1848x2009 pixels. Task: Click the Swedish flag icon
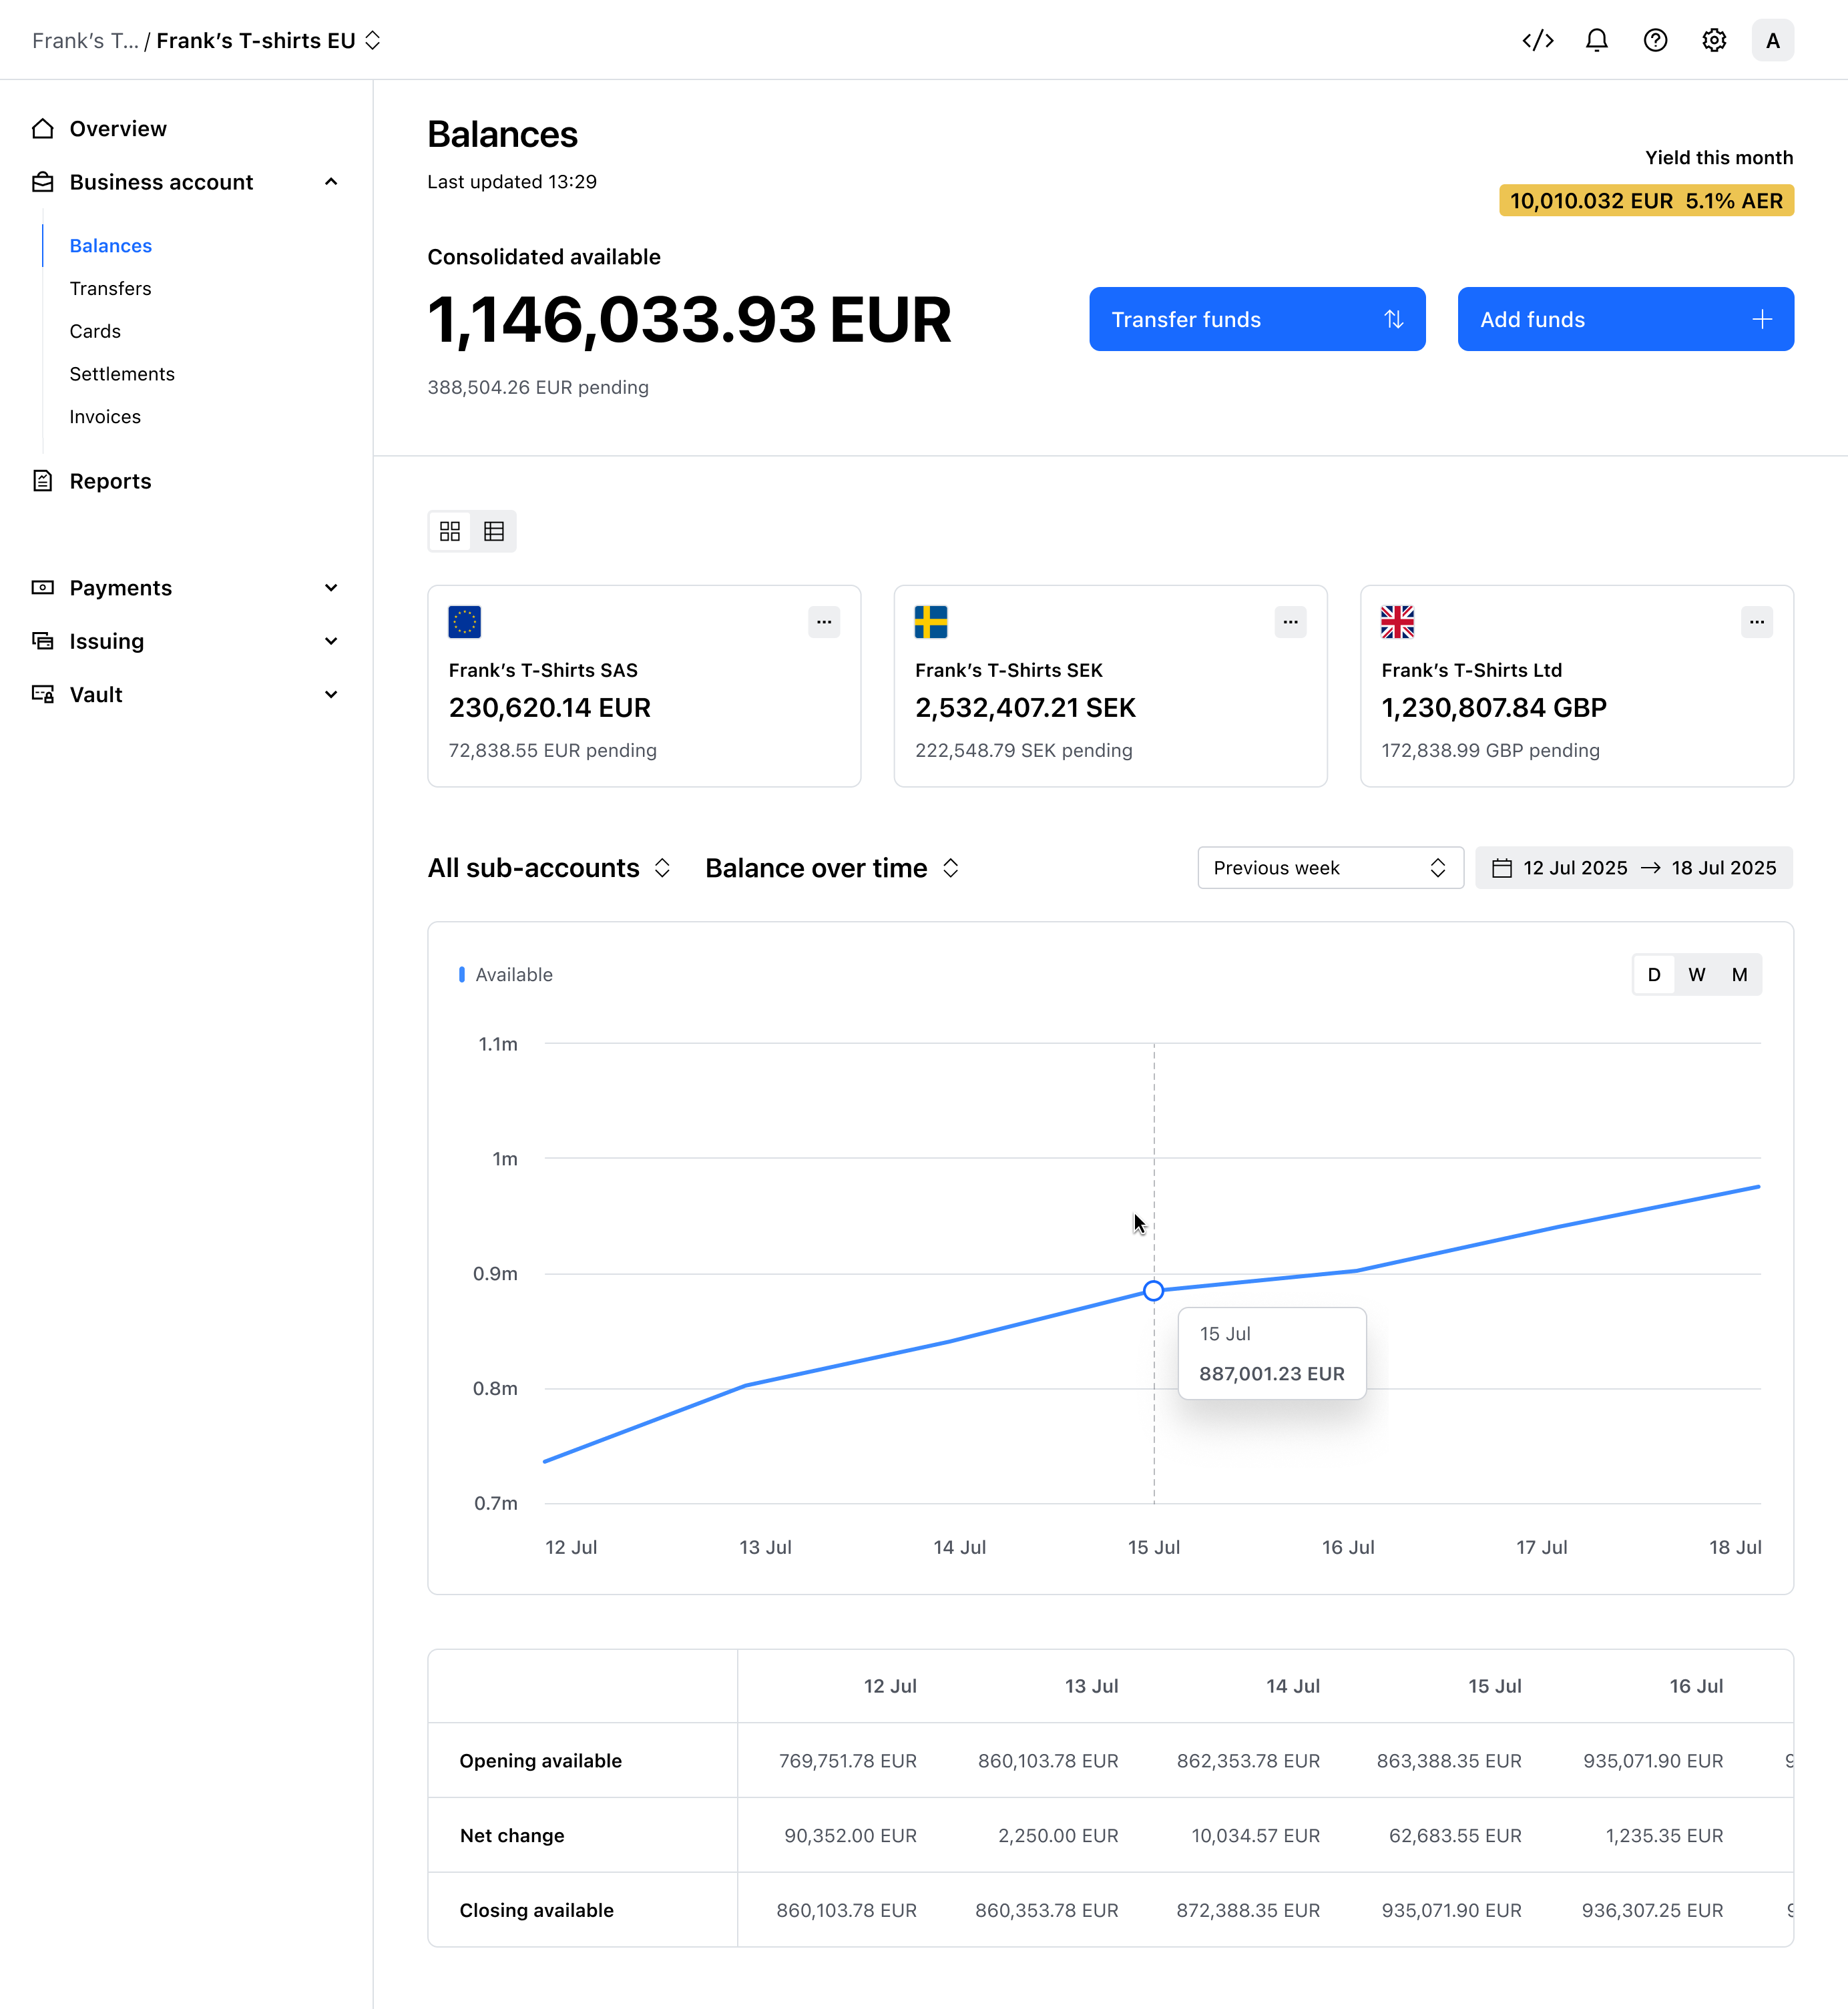click(931, 621)
